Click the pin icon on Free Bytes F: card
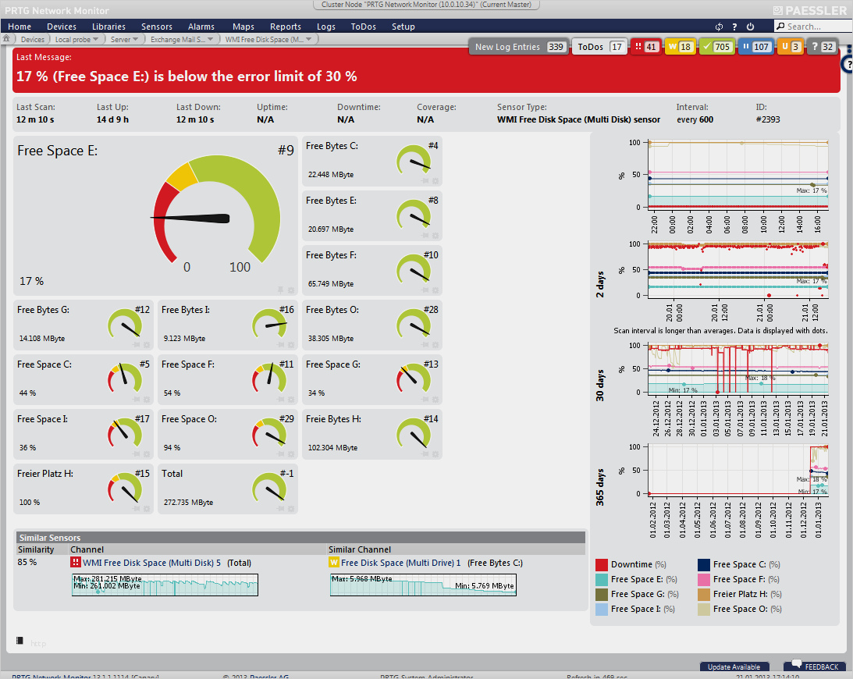The width and height of the screenshot is (853, 679). tap(425, 290)
